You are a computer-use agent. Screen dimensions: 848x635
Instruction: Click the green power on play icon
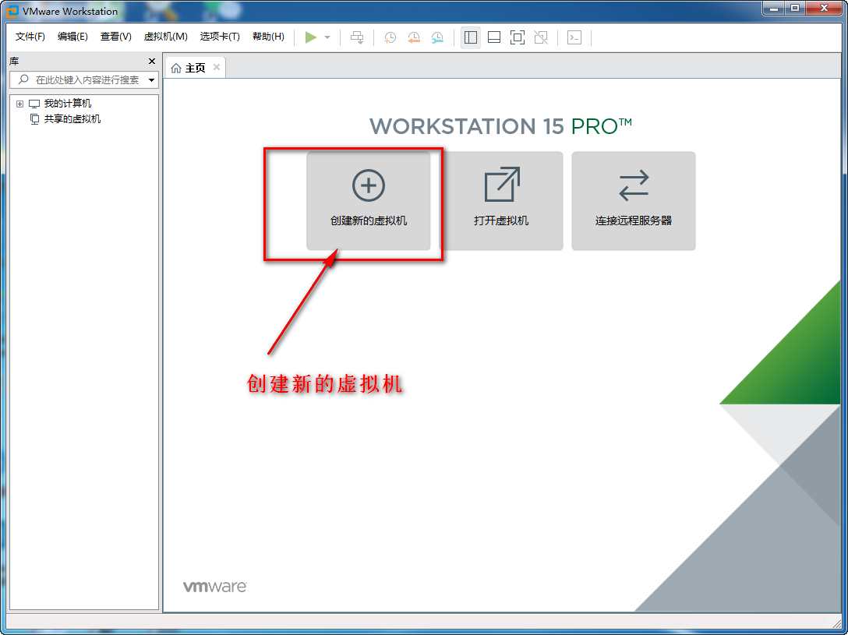tap(310, 37)
